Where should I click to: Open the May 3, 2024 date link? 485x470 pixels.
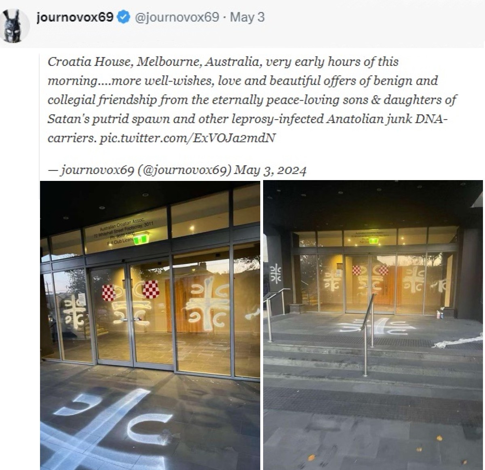[270, 170]
